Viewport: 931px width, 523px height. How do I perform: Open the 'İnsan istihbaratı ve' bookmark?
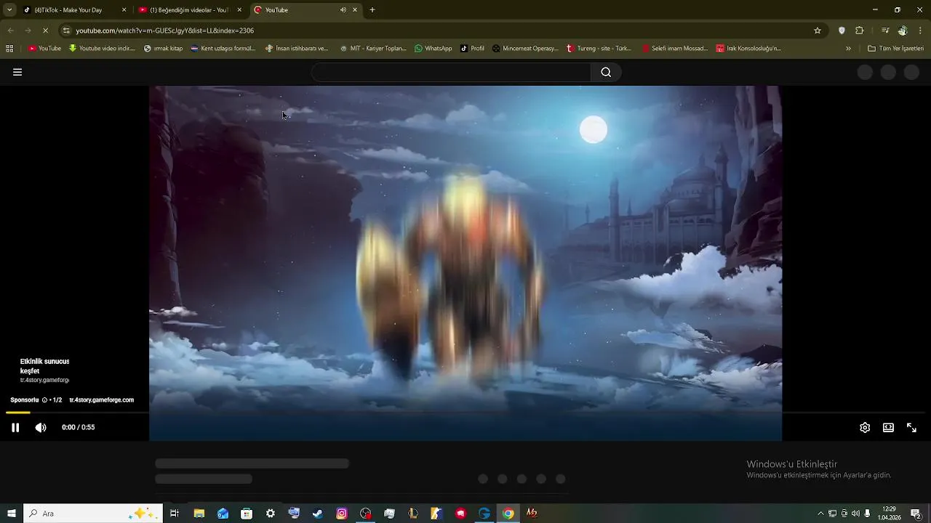[297, 49]
